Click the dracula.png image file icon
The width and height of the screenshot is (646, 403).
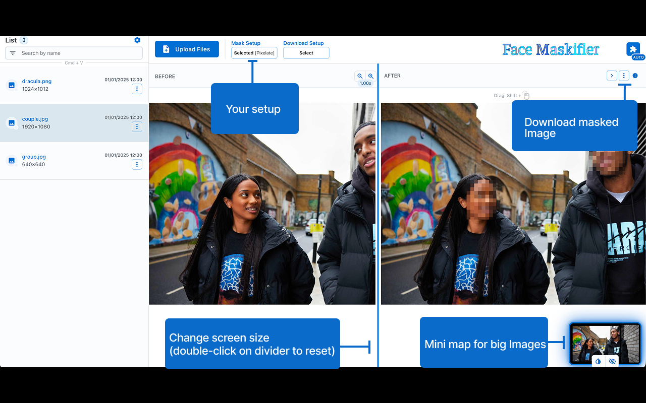click(11, 85)
